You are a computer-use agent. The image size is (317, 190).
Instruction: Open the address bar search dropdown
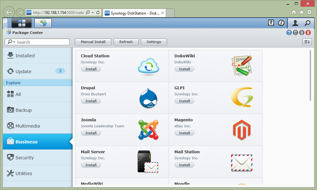coord(93,13)
